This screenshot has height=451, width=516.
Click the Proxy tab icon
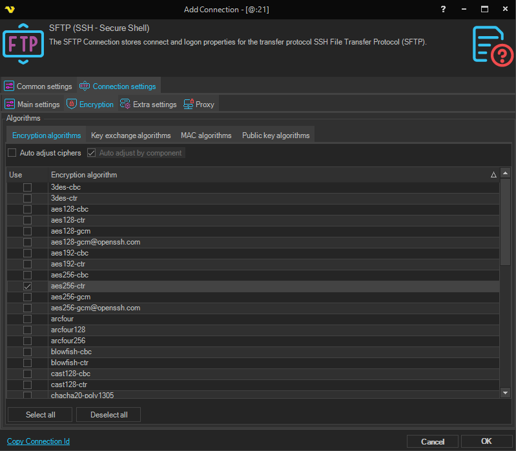[189, 105]
